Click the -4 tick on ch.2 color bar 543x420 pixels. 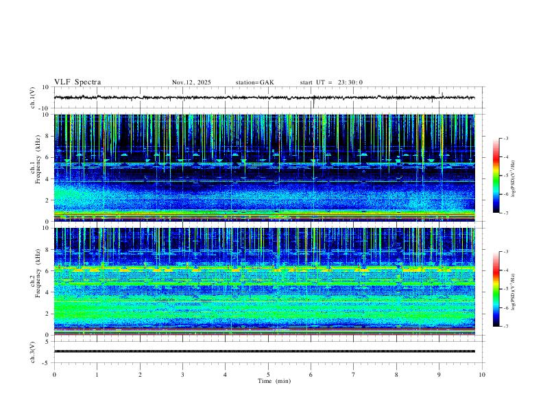pyautogui.click(x=505, y=270)
